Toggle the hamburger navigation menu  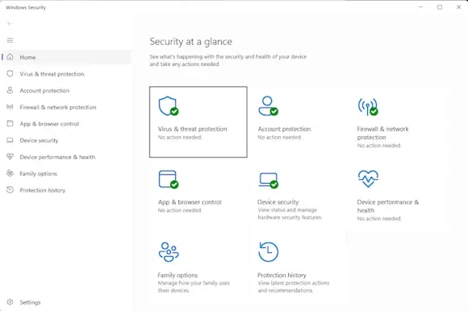click(10, 40)
